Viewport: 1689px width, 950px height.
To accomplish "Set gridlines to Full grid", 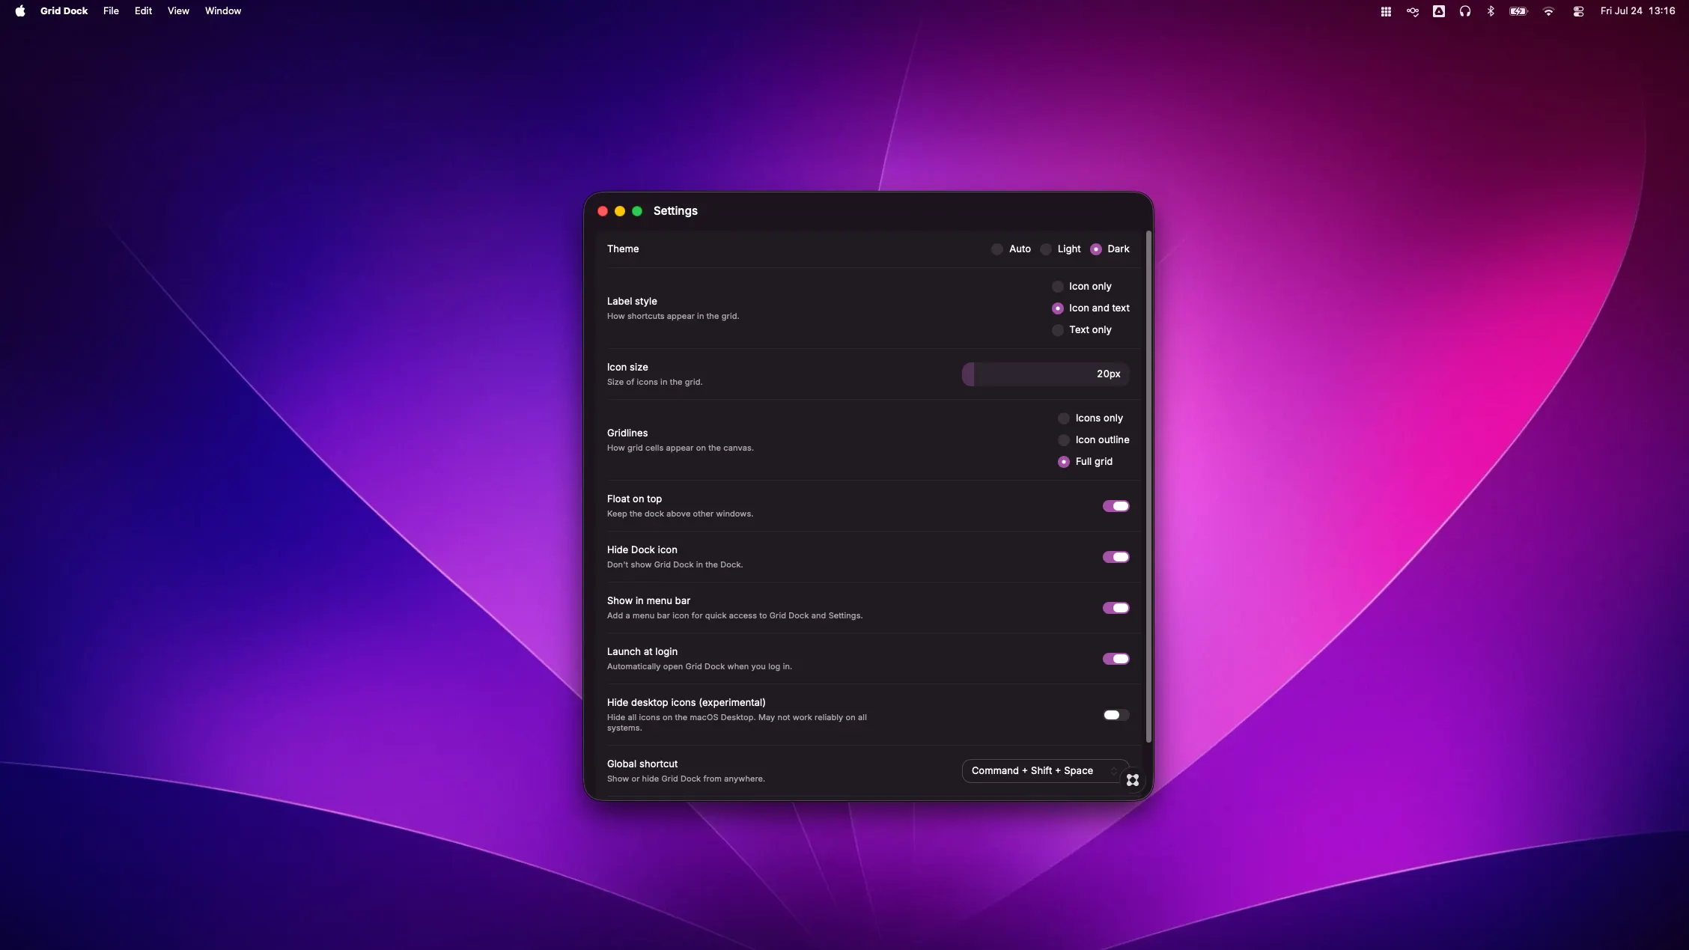I will [x=1086, y=462].
